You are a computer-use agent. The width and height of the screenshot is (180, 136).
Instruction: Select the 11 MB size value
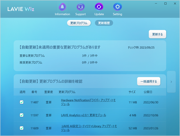point(133,102)
